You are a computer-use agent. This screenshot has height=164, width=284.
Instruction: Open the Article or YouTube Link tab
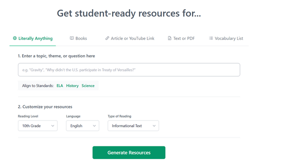tap(130, 38)
